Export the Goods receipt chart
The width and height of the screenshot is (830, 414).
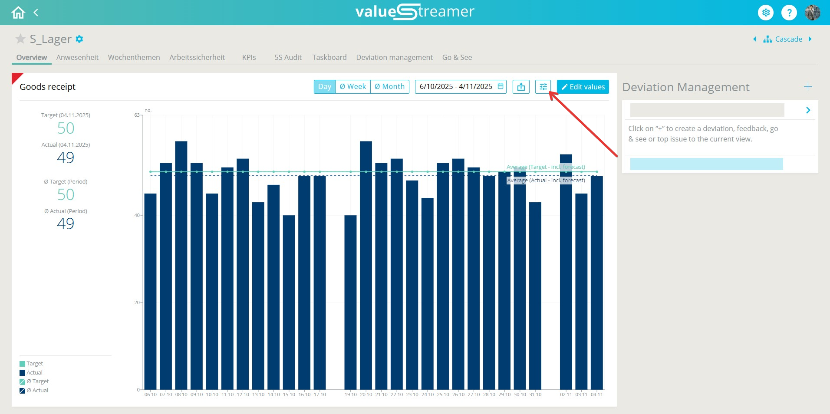pyautogui.click(x=521, y=87)
